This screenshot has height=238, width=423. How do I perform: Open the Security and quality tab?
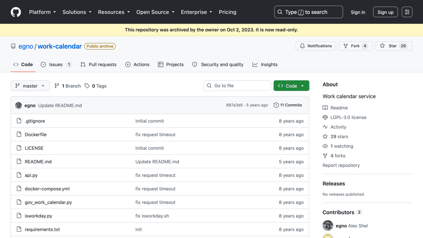pos(218,65)
